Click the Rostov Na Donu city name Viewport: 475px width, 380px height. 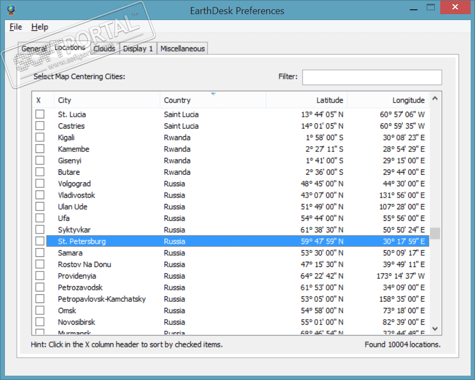click(85, 264)
